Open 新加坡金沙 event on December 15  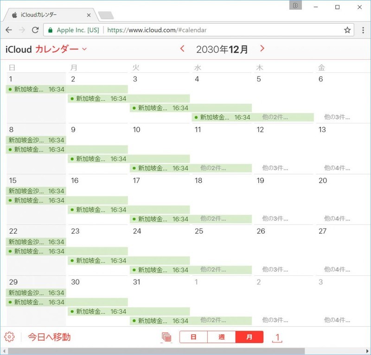[36, 191]
